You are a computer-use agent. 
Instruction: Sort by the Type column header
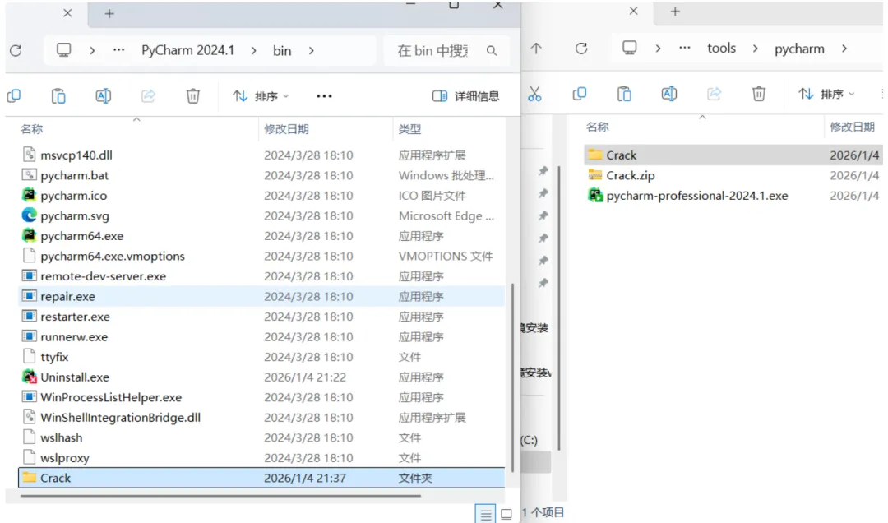[x=409, y=129]
